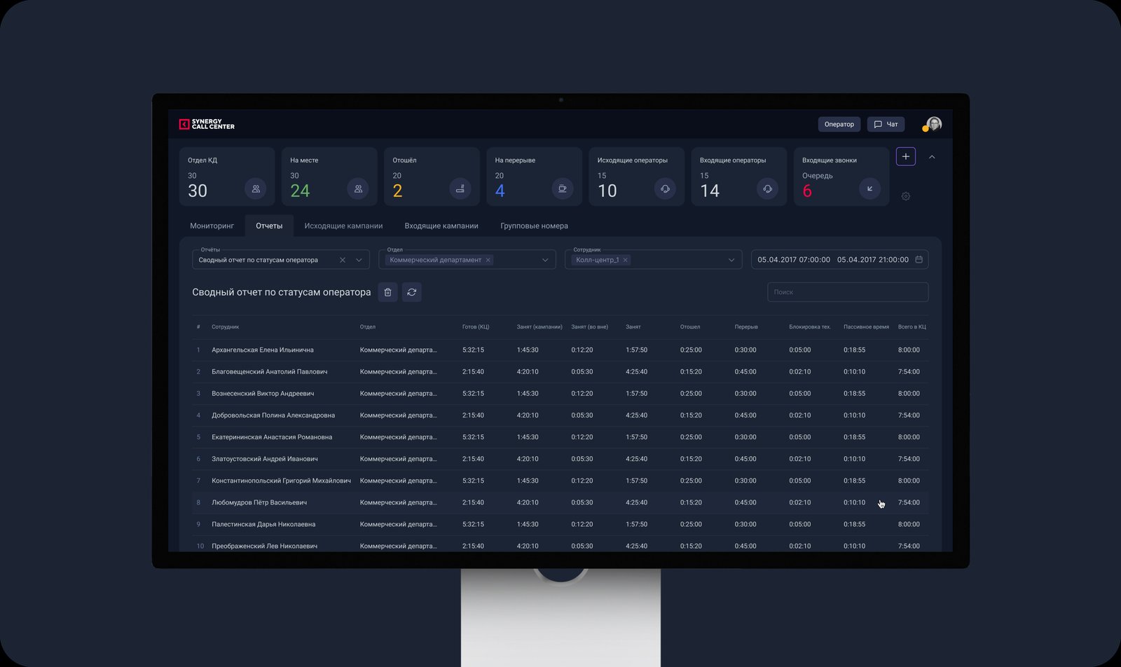Select row Константинопольский Григорий Михайлович
1121x667 pixels.
click(560, 481)
